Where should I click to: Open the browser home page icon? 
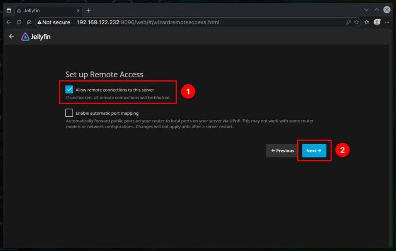(x=29, y=22)
